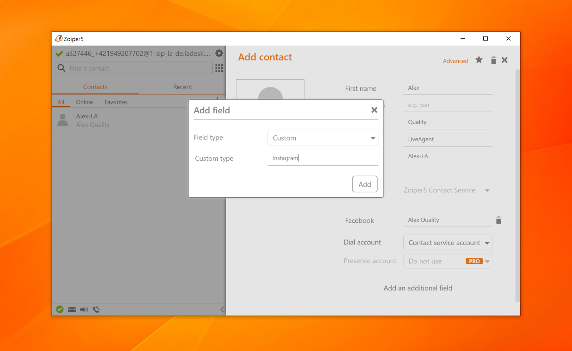Viewport: 572px width, 351px height.
Task: Open the dialpad grid icon
Action: [x=219, y=68]
